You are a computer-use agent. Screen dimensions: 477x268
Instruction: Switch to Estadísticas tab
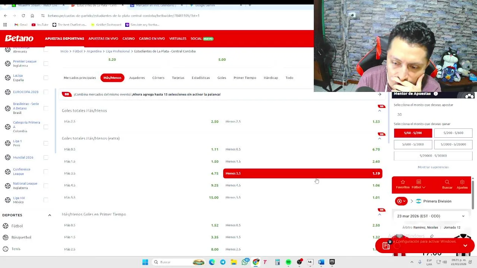(201, 78)
